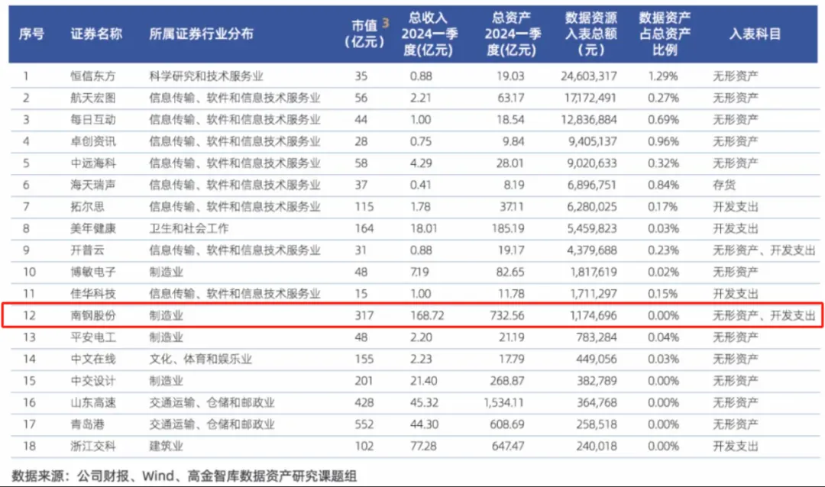This screenshot has height=487, width=825.
Task: Select the company name 每日互动
Action: coord(93,120)
